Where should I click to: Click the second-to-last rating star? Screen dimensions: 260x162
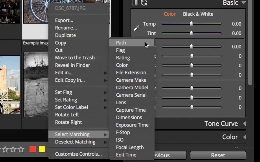click(x=13, y=149)
